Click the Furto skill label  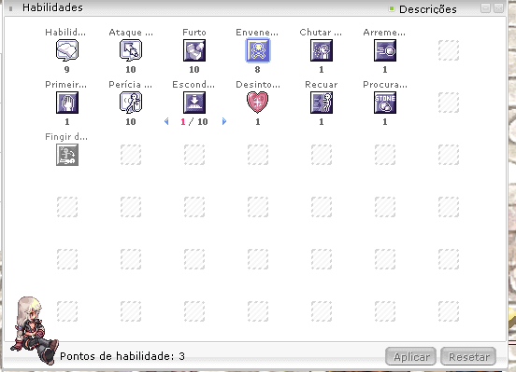[194, 33]
